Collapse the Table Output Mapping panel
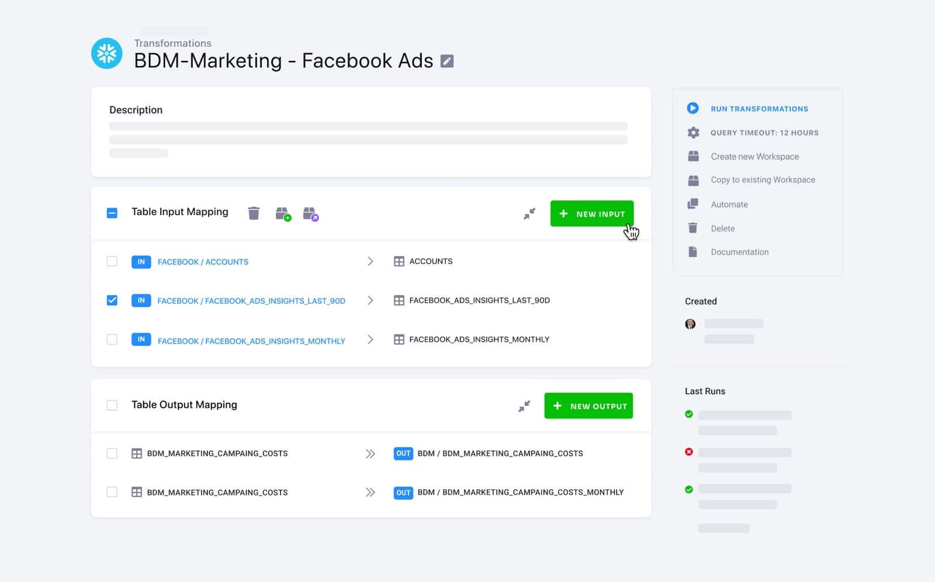The width and height of the screenshot is (935, 582). tap(524, 405)
